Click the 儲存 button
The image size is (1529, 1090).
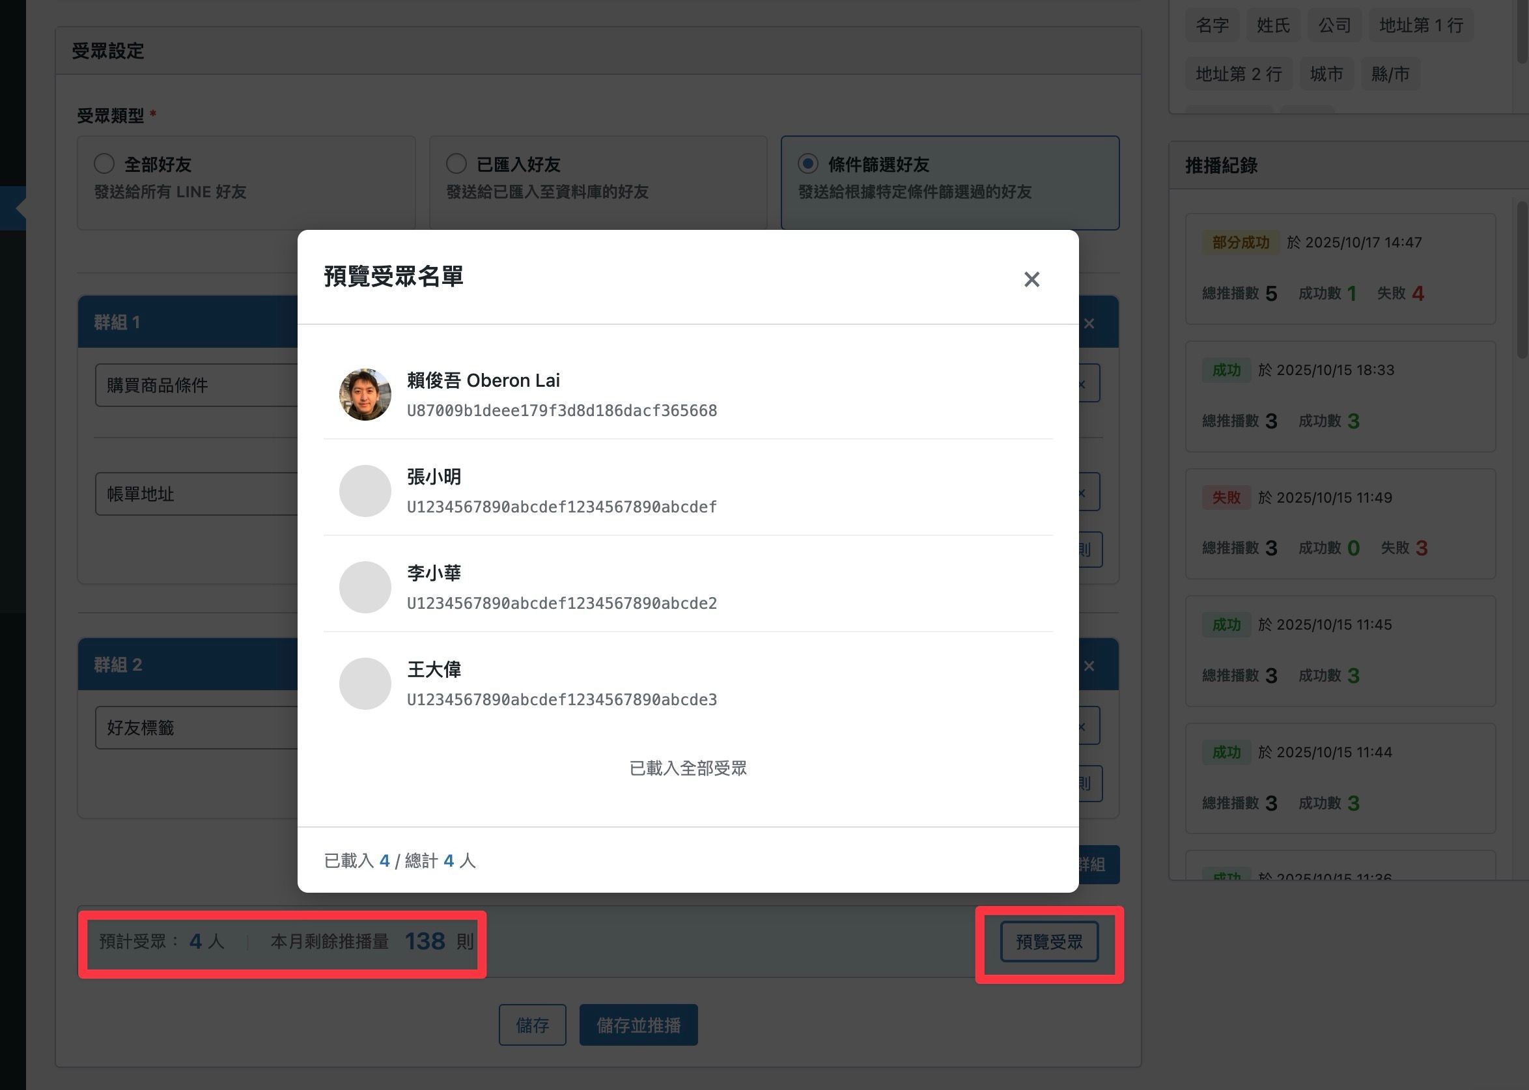(532, 1025)
